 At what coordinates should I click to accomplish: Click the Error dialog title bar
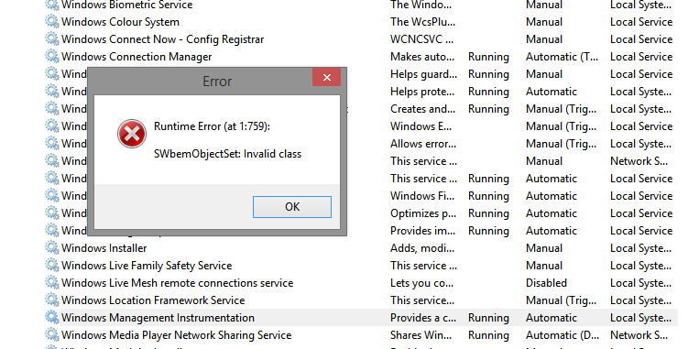(200, 82)
